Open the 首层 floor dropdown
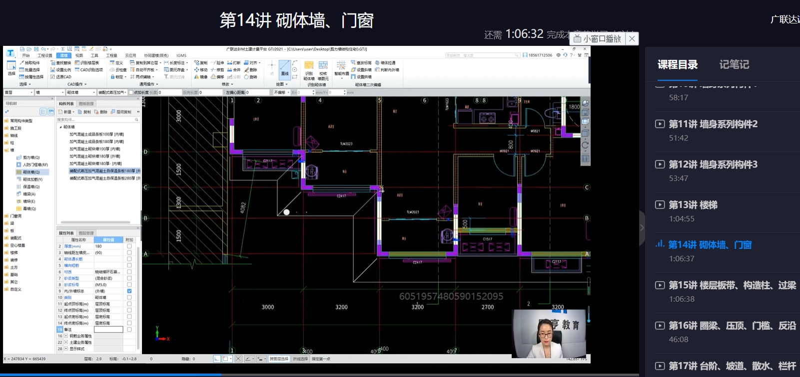The height and width of the screenshot is (377, 800). 18,92
